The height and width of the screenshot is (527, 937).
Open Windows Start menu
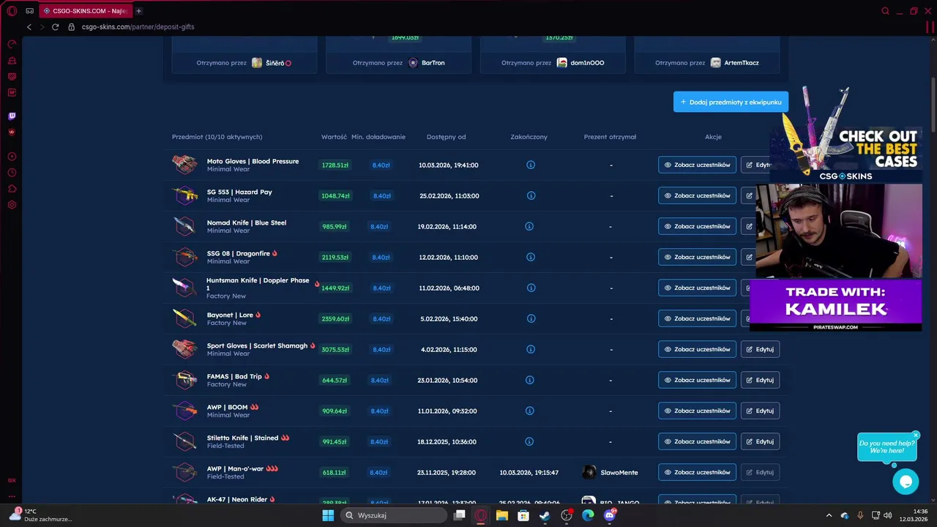tap(328, 515)
